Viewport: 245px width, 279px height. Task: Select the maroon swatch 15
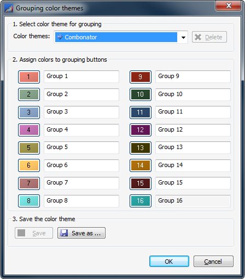pos(141,183)
